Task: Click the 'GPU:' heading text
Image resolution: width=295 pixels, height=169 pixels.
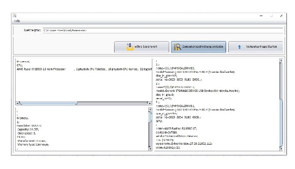Action: pyautogui.click(x=159, y=121)
